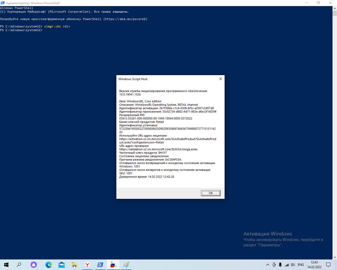Click the https://aka.ms/pscore6 text
Viewport: 337px width, 270px height.
[125, 19]
